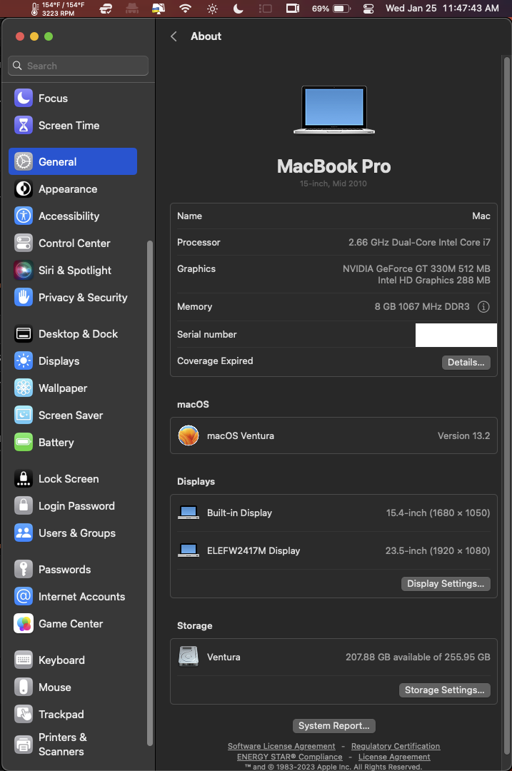512x771 pixels.
Task: Click the 15-inch, Mid 2010 model text
Action: [333, 183]
